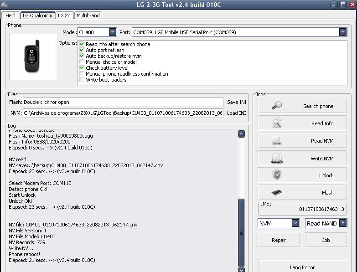Open the NVM repair type dropdown
357x272 pixels.
click(295, 223)
